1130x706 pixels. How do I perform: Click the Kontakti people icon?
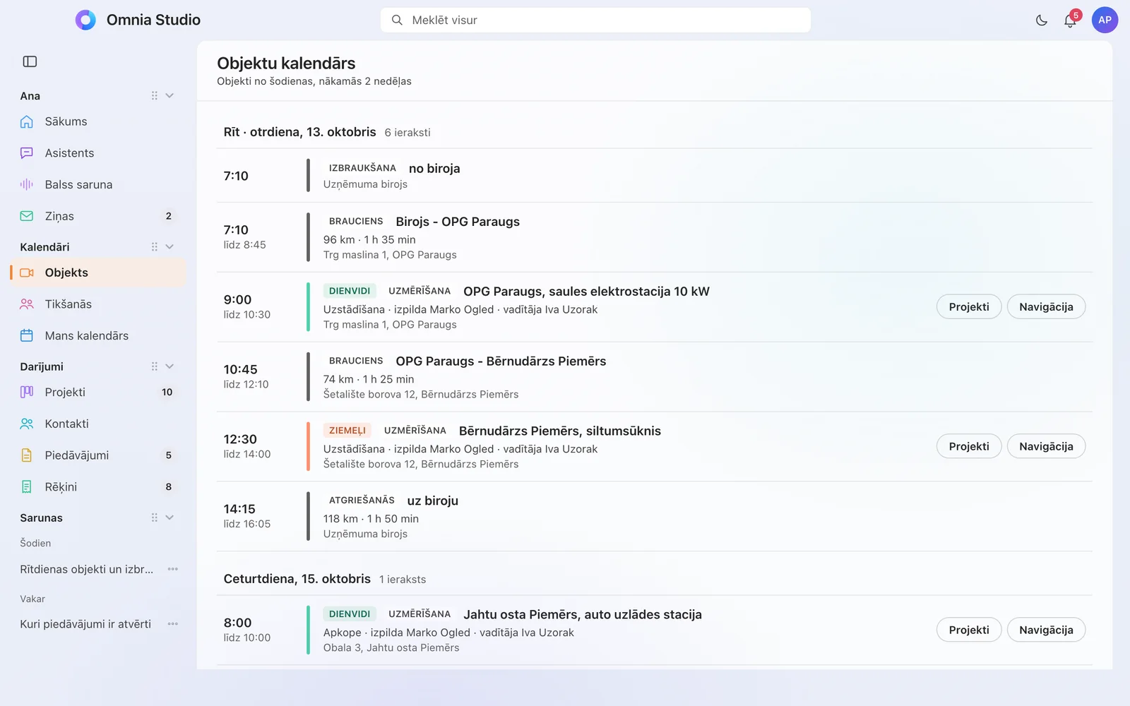point(27,424)
